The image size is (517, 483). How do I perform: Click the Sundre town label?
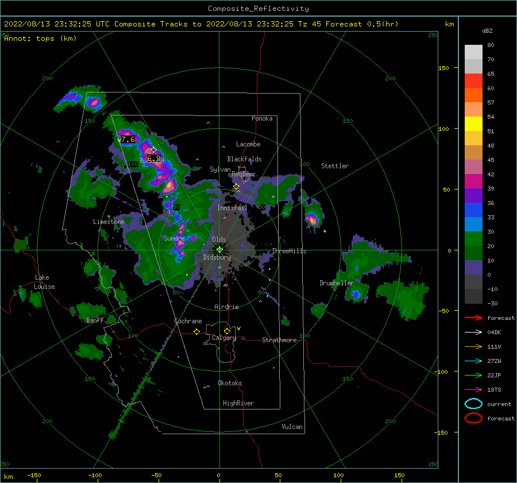(174, 238)
